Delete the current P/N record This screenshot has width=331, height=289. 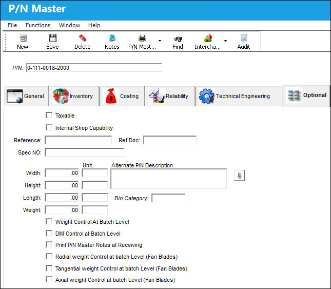coord(82,42)
